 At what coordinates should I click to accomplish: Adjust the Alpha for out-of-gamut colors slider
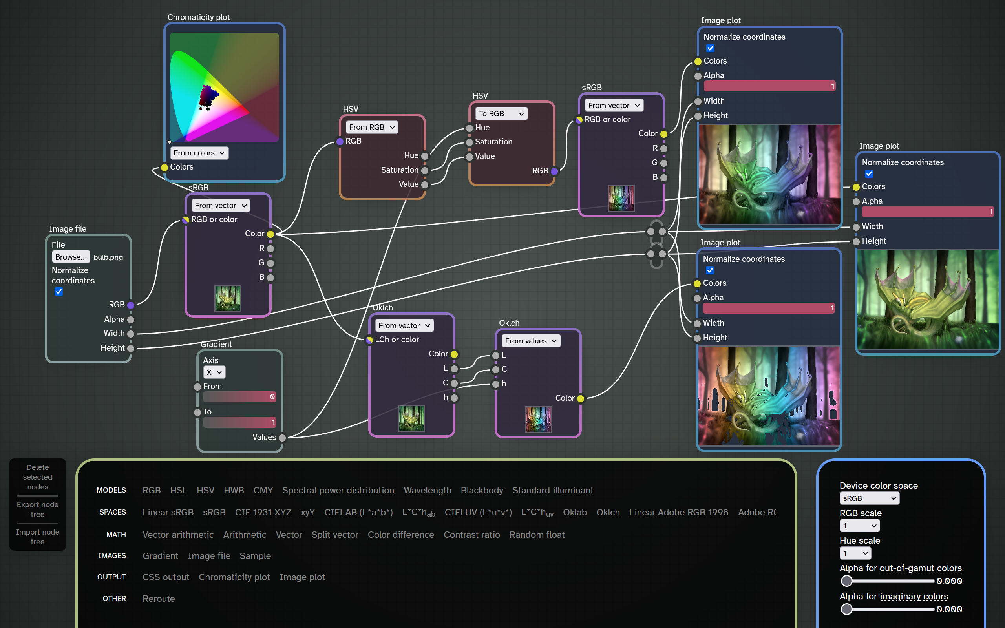pos(887,581)
